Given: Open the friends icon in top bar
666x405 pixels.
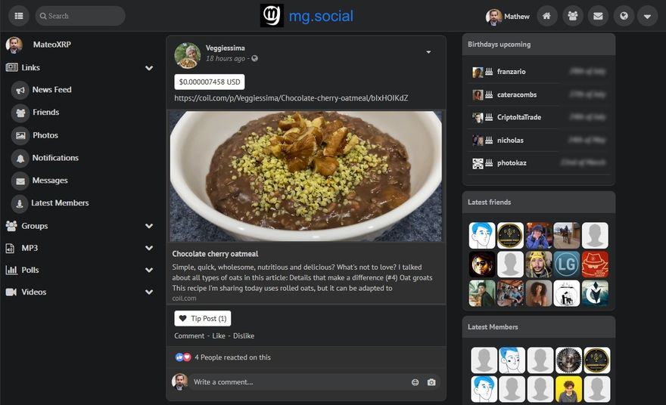Looking at the screenshot, I should 573,16.
